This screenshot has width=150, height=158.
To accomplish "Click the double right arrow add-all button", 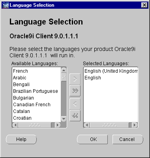I will 75,90.
